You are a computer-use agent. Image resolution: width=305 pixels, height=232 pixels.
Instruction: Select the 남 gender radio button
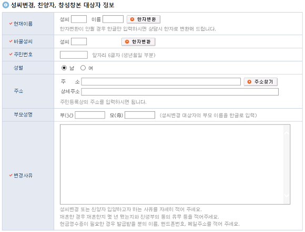coord(64,68)
